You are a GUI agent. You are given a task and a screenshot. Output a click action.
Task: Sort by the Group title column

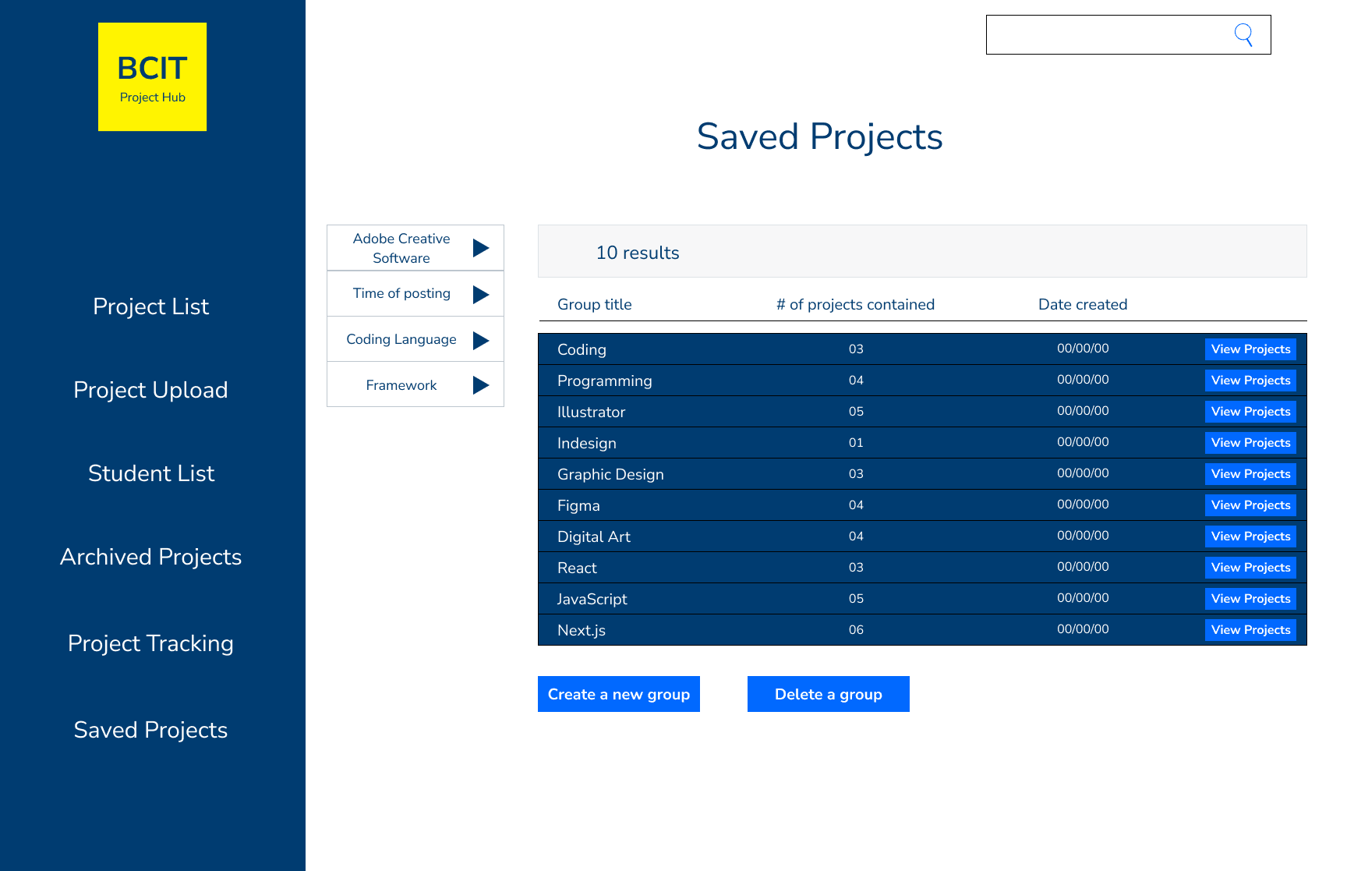[x=594, y=304]
